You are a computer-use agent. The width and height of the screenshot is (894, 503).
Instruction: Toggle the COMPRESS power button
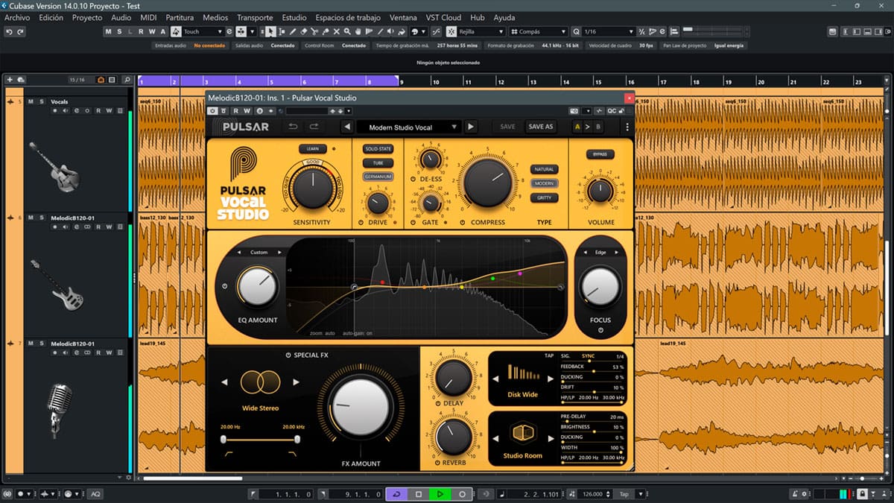click(463, 222)
